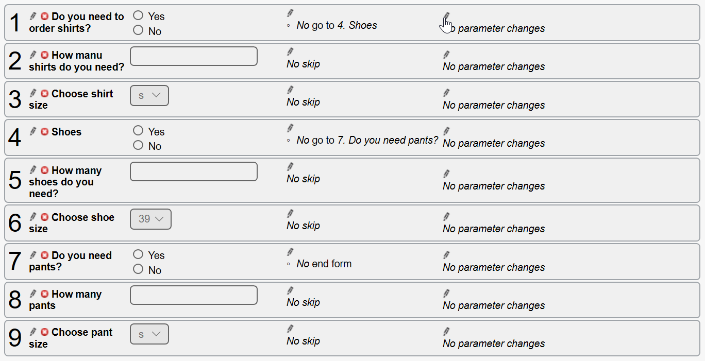Screen dimensions: 705x361
Task: Delete question 2 'How manu shirts' red icon
Action: [x=45, y=55]
